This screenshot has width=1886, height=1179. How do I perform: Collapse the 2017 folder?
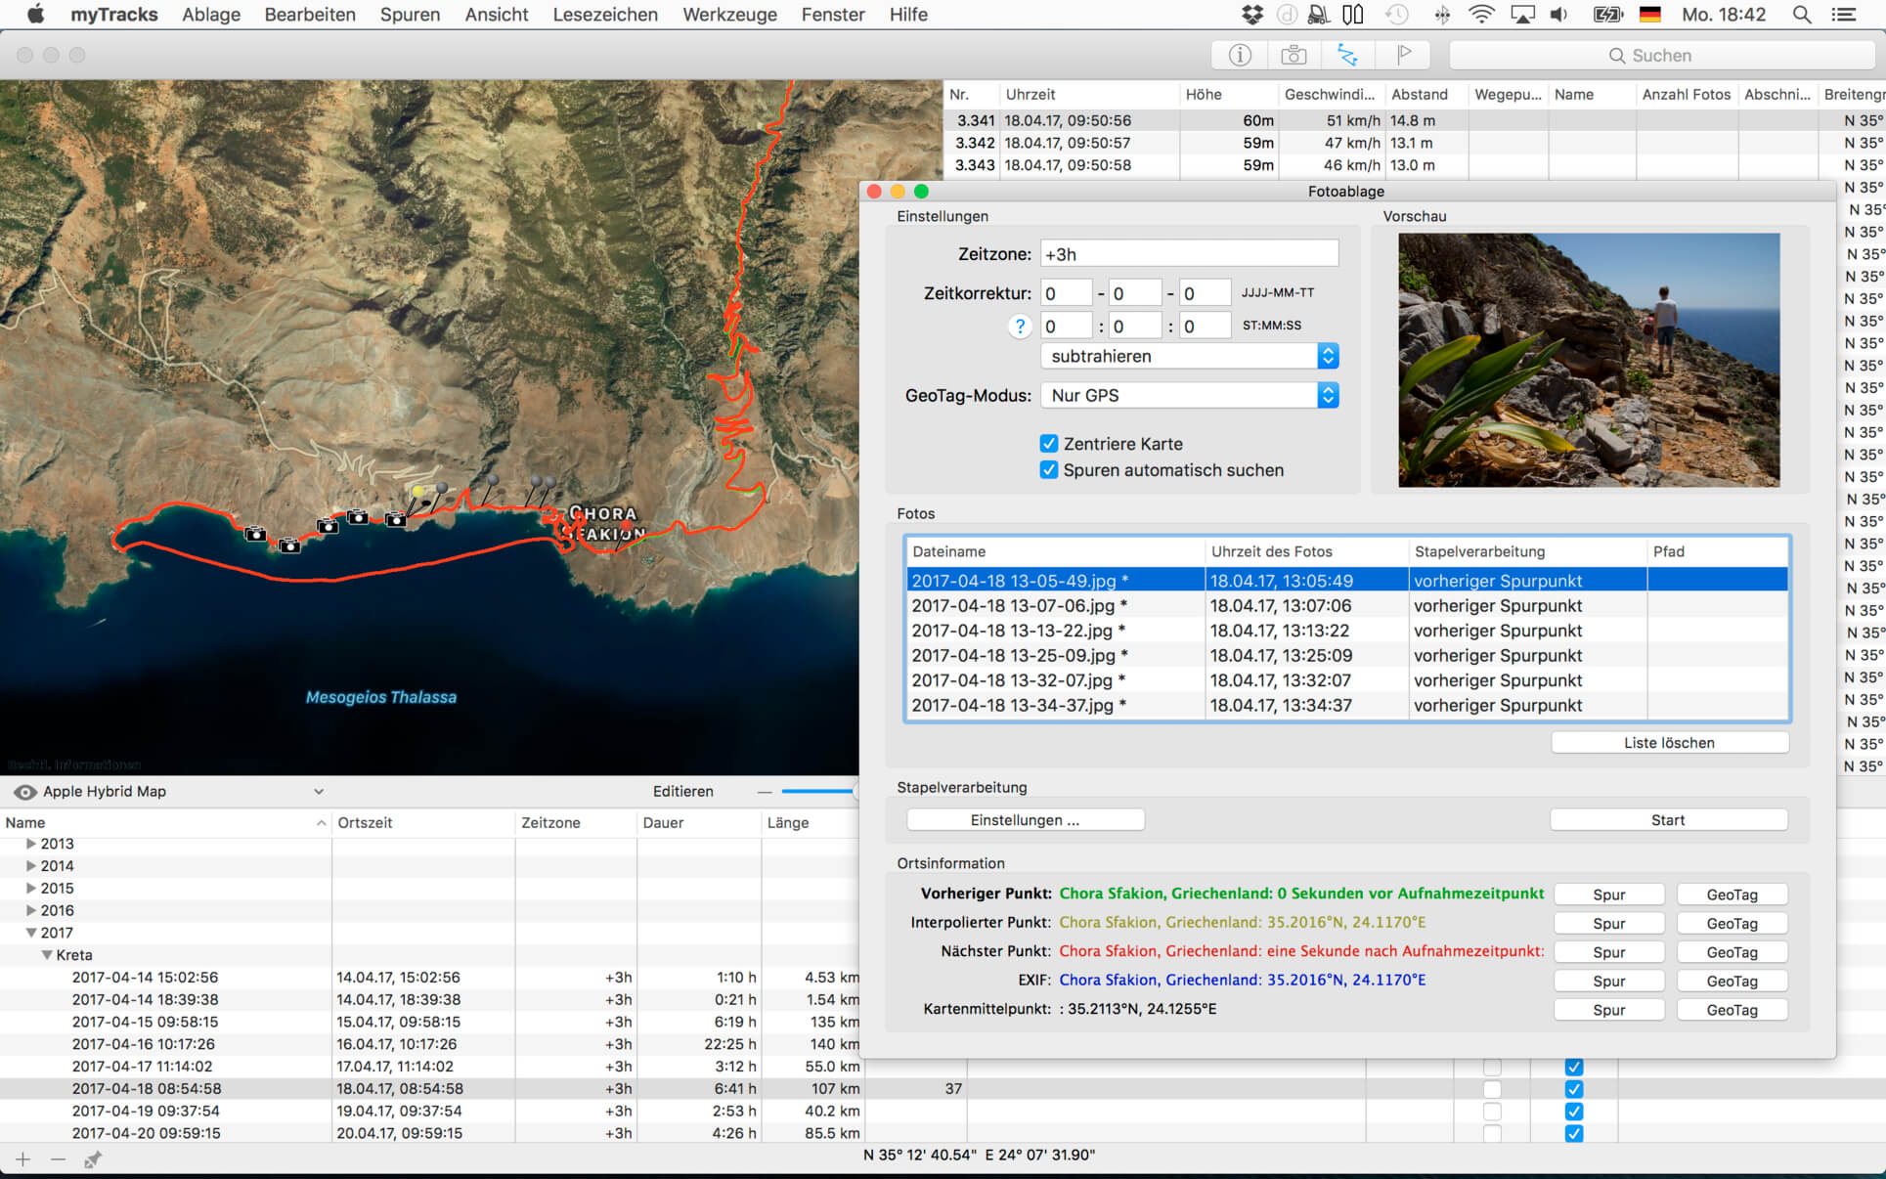coord(31,933)
